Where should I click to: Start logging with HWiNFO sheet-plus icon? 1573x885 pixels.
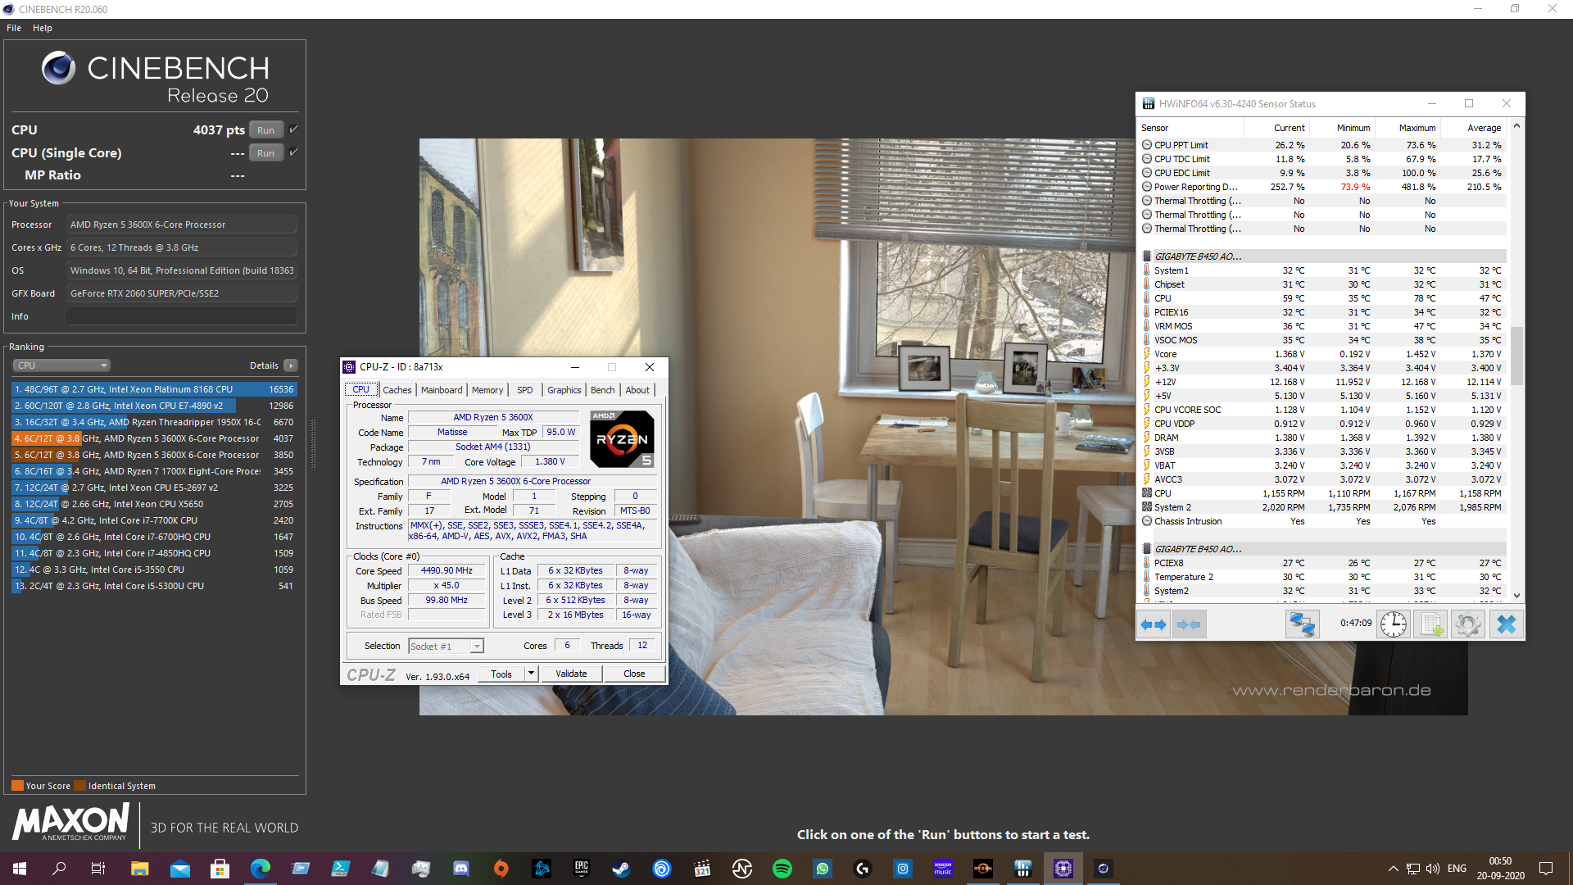coord(1430,624)
